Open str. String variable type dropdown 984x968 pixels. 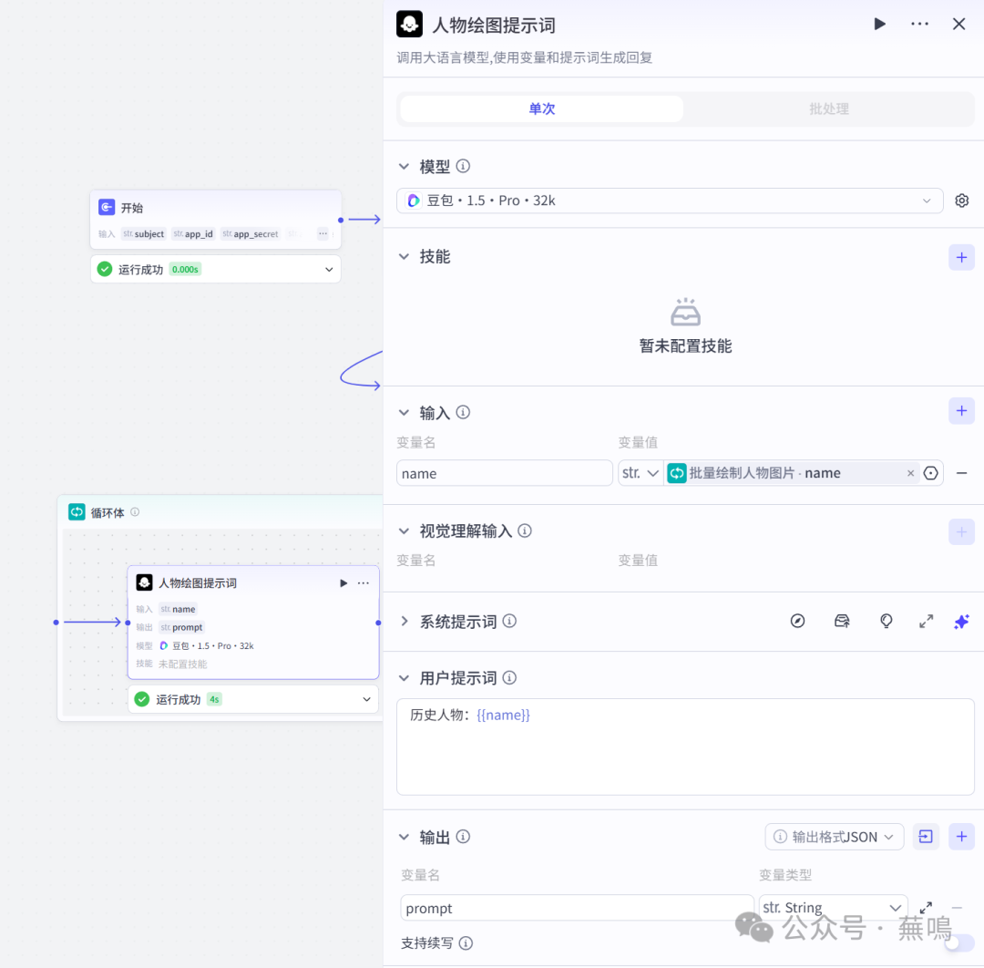click(833, 908)
